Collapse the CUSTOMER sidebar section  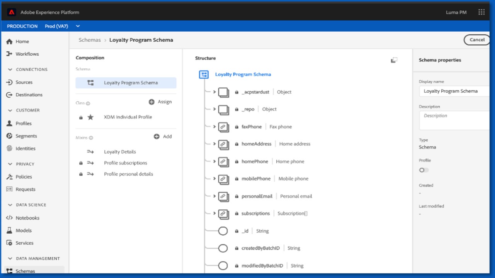pyautogui.click(x=10, y=110)
